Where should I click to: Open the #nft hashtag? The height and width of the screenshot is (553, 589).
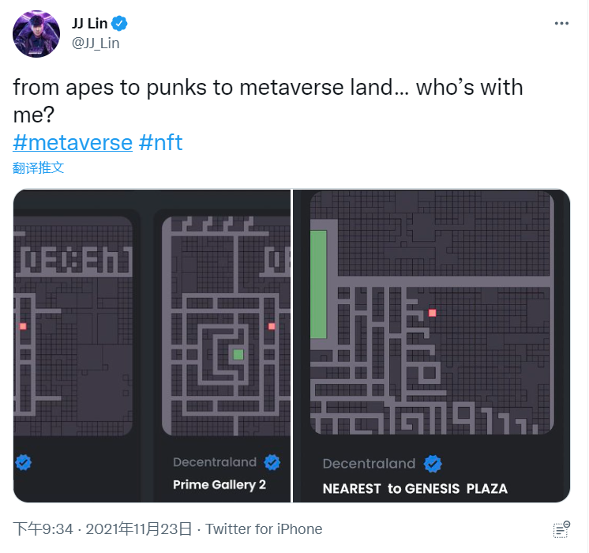tap(160, 142)
